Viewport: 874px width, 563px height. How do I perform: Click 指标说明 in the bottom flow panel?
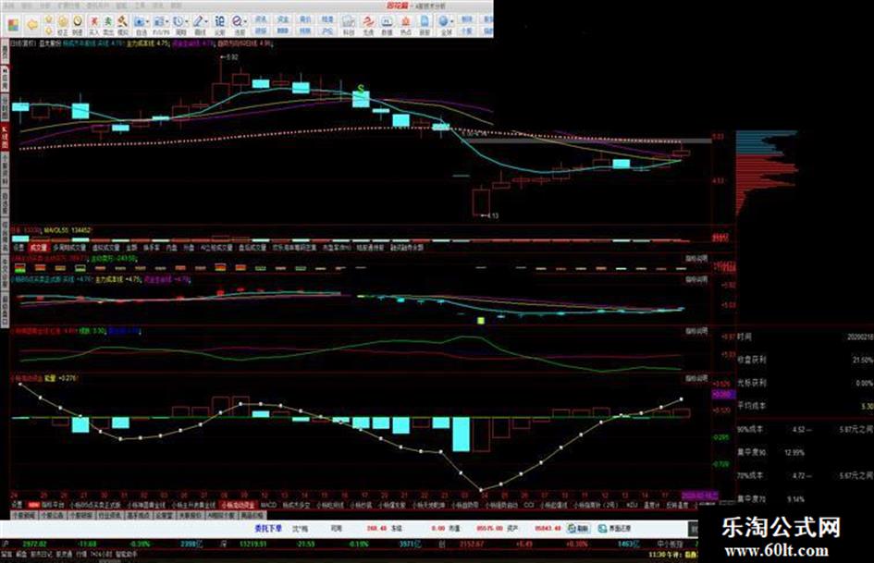pyautogui.click(x=696, y=378)
